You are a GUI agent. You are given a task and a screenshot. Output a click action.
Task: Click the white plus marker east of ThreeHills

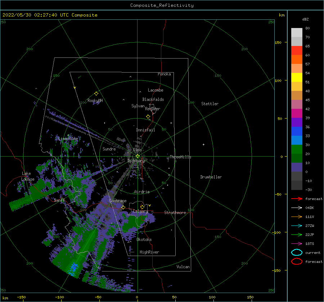(203, 144)
